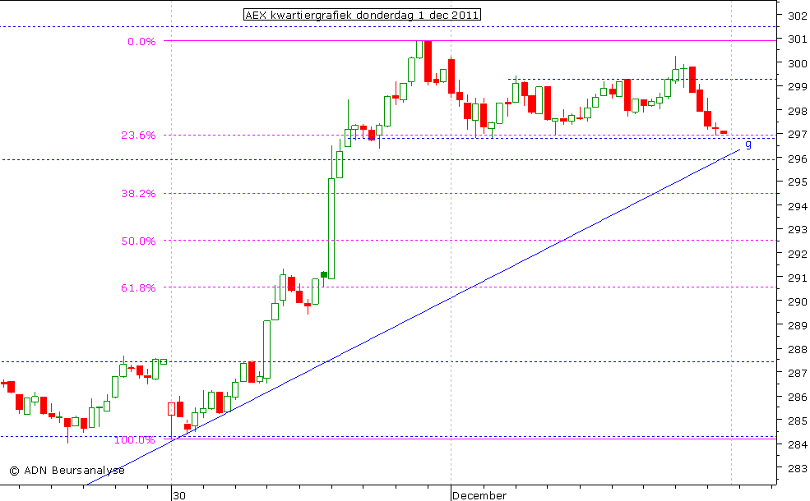This screenshot has height=501, width=810.
Task: Click the tall green candle rising from 291 to 295
Action: click(331, 228)
